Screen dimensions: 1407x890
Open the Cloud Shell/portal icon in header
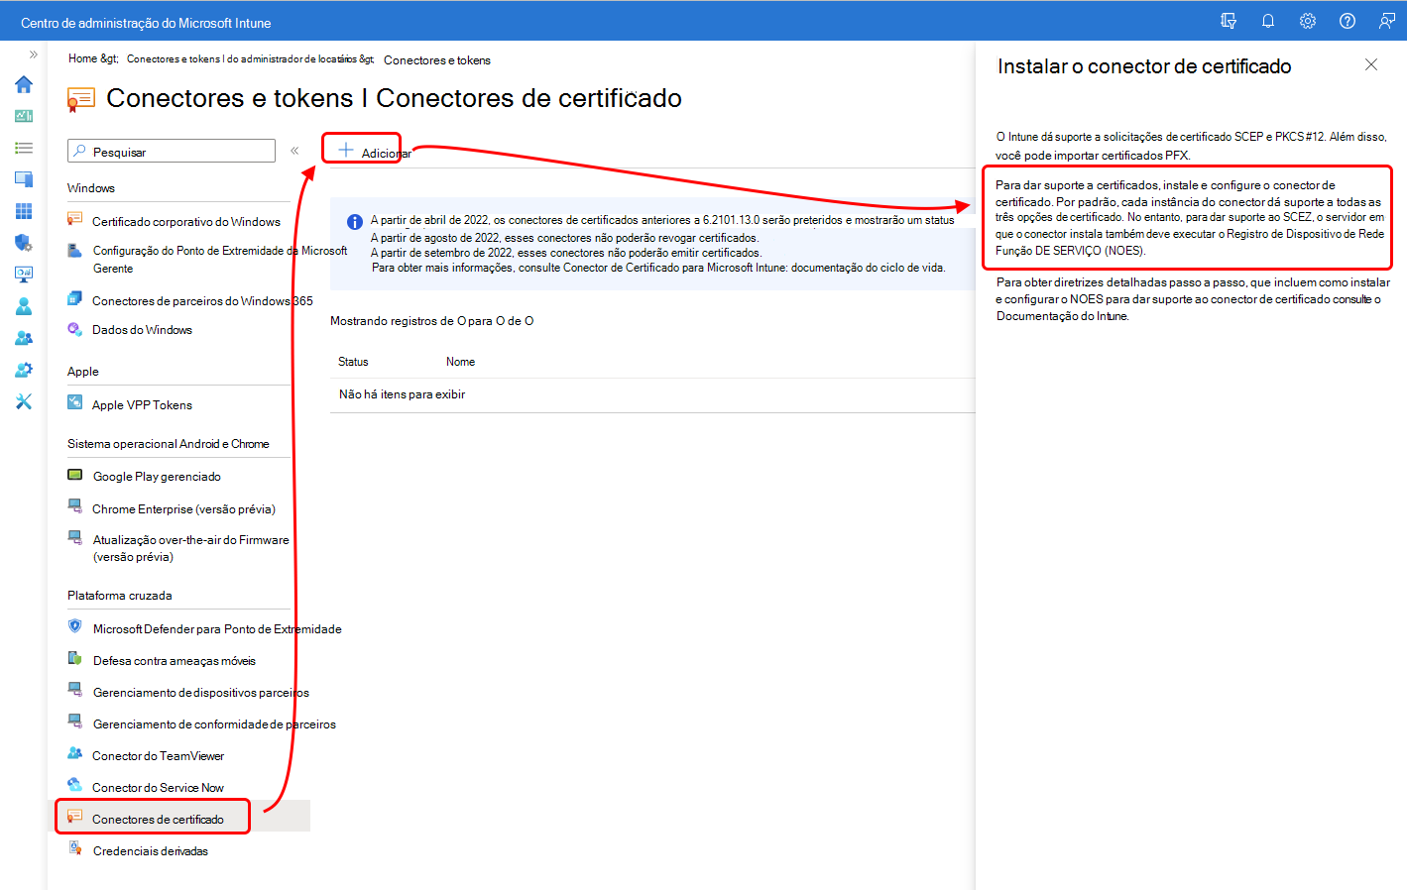(x=1229, y=21)
